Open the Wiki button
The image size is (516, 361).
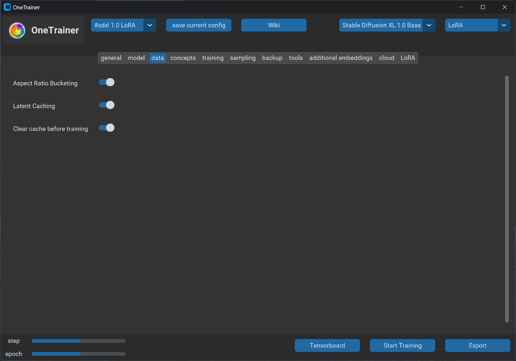point(274,25)
